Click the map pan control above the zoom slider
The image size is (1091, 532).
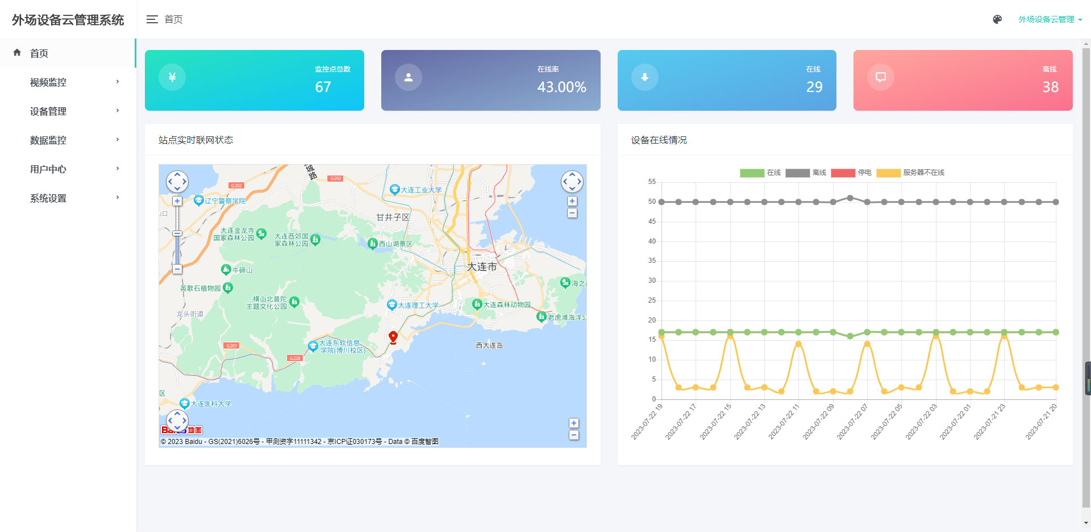pyautogui.click(x=177, y=182)
